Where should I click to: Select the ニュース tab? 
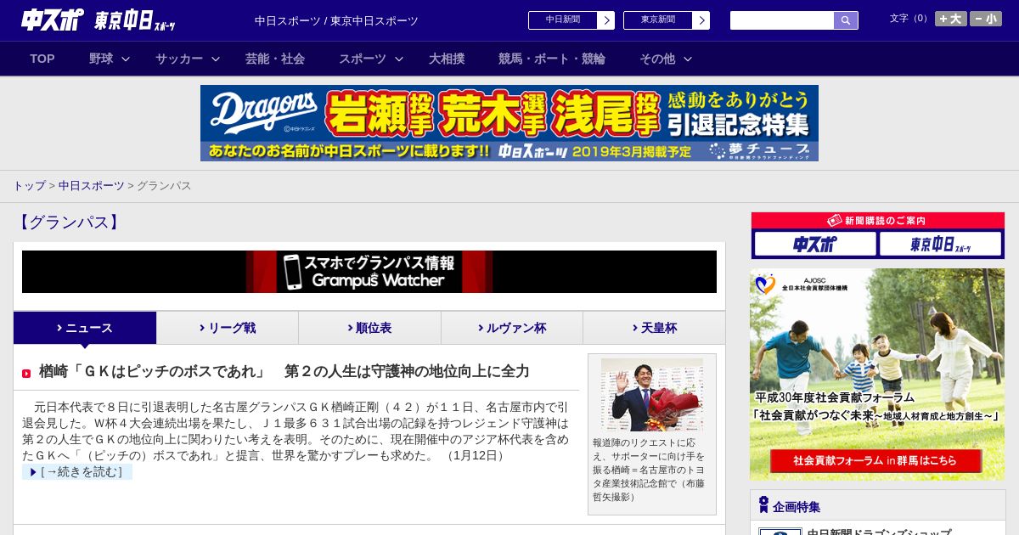point(85,328)
